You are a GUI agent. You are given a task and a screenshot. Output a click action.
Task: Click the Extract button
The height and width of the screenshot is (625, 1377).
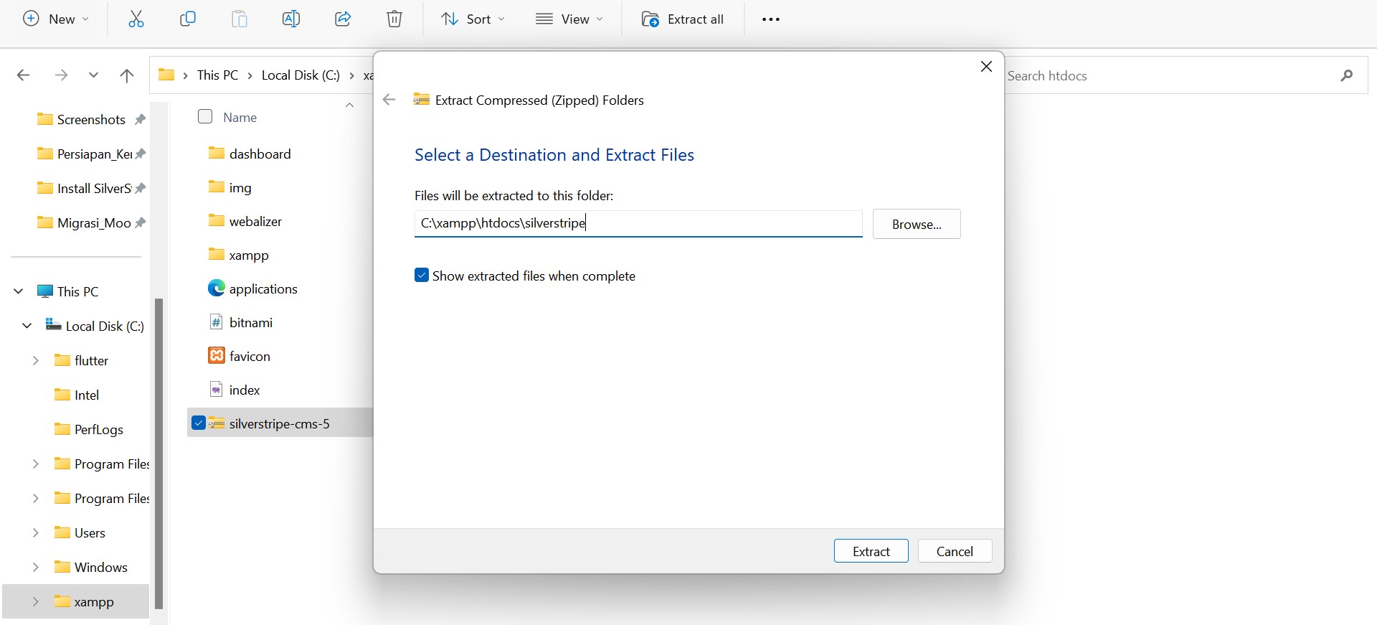point(871,551)
